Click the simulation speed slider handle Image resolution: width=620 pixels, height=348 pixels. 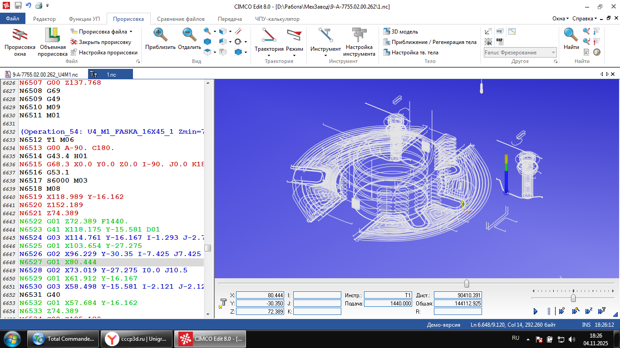(573, 298)
